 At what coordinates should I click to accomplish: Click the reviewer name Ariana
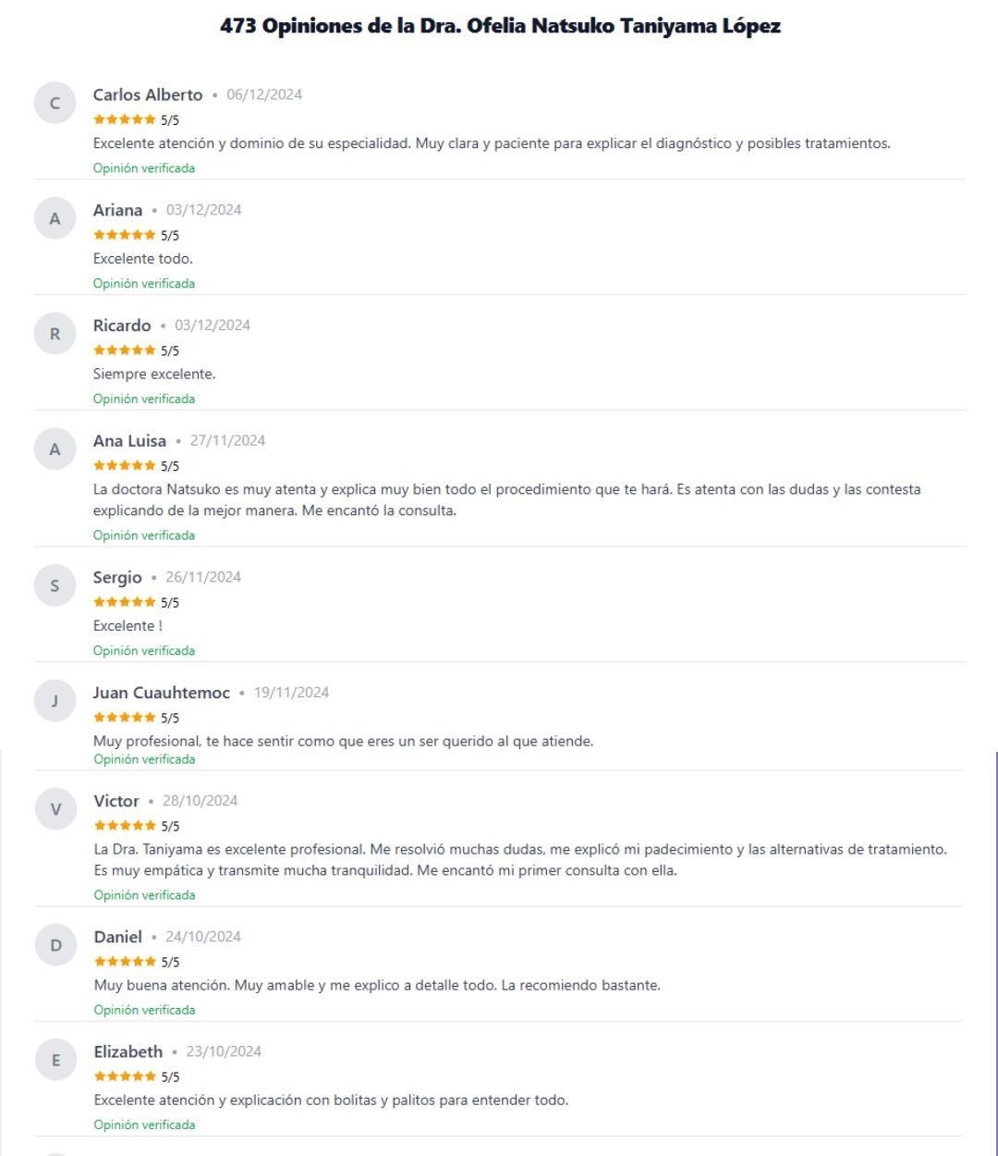[x=117, y=210]
